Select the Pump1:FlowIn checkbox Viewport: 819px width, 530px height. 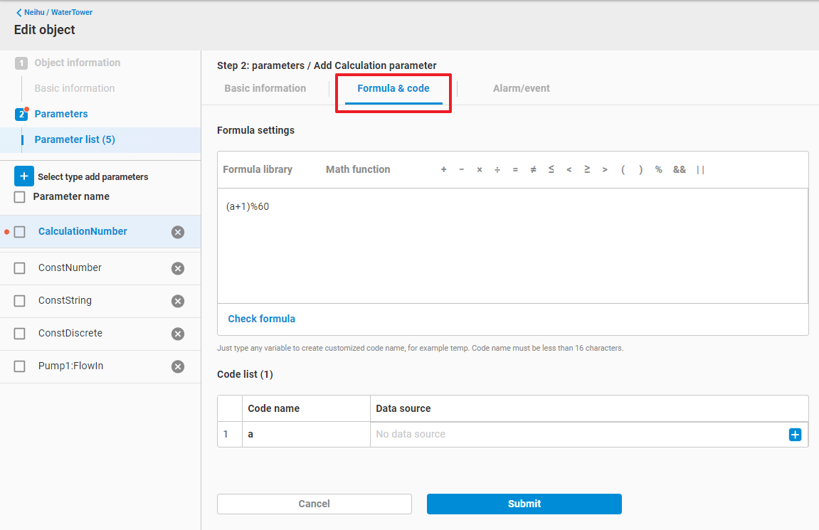pyautogui.click(x=20, y=366)
